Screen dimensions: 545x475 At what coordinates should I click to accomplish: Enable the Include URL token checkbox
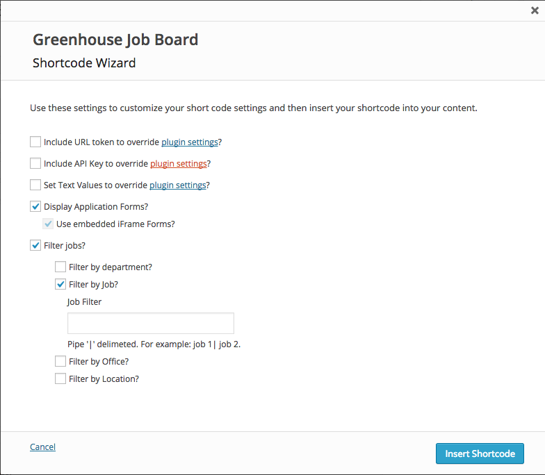pyautogui.click(x=35, y=142)
